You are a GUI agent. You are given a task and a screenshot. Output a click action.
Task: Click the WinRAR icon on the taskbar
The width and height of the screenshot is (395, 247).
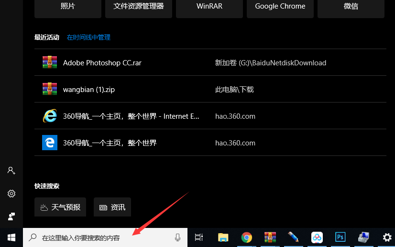point(270,237)
